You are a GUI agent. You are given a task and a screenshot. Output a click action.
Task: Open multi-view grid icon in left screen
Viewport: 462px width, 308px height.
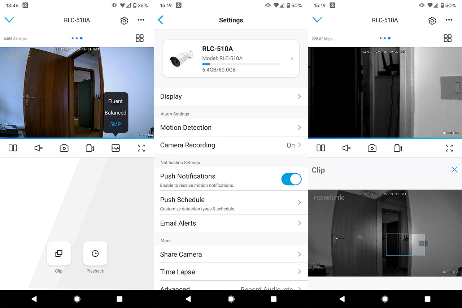[x=140, y=38]
